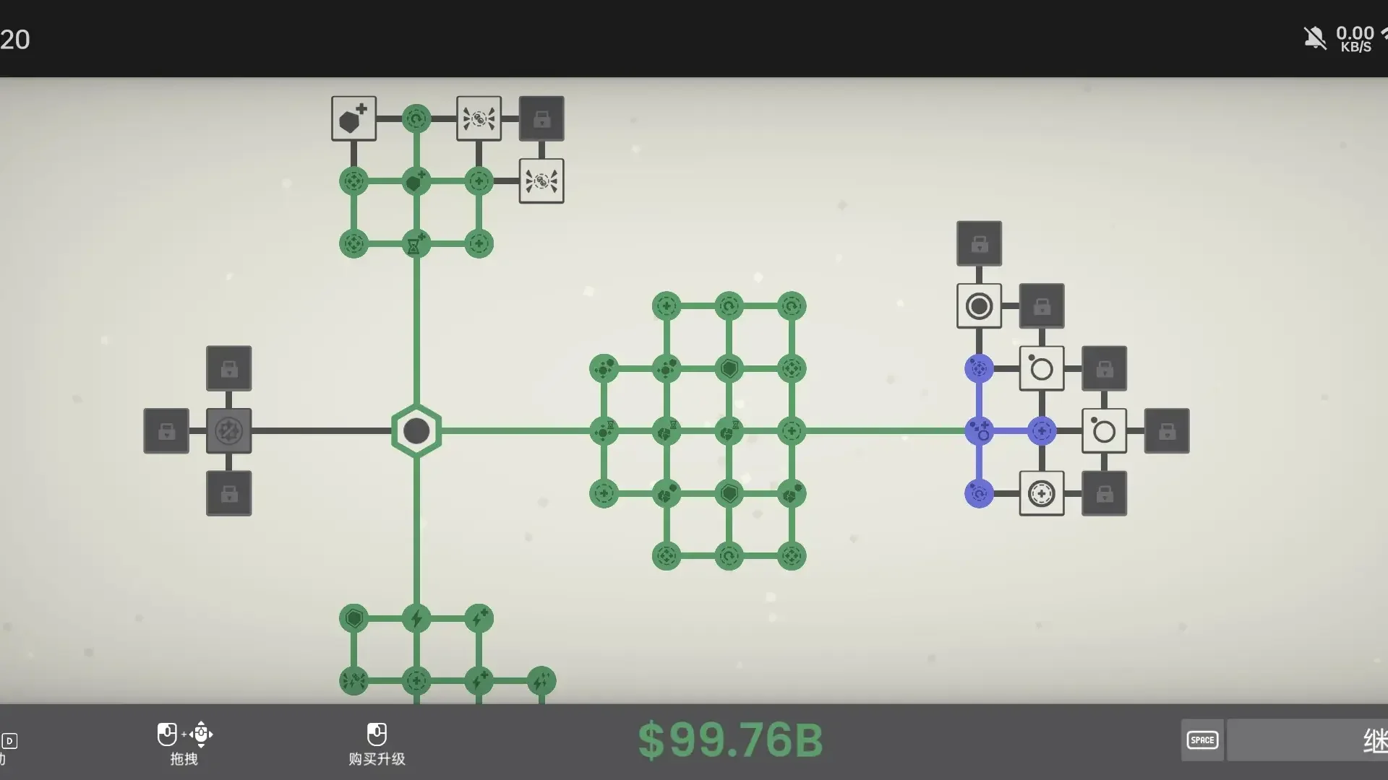Select the purple rotate node at the branch bottom
This screenshot has width=1388, height=780.
point(979,494)
